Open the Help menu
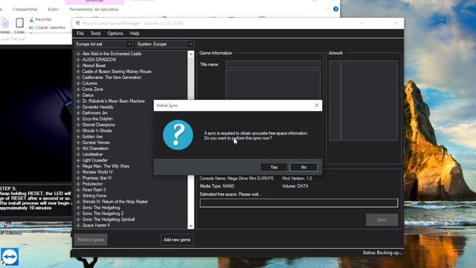This screenshot has width=476, height=268. point(135,33)
